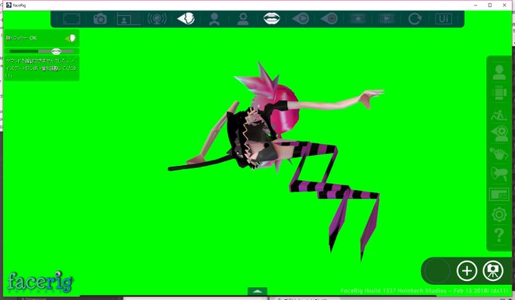
Task: Click the dark empty circle button
Action: coord(437,270)
